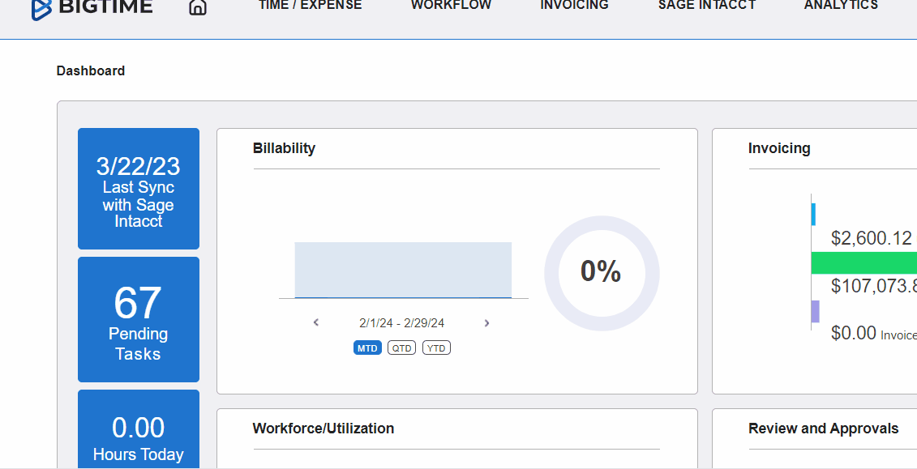Open the Time / Expense menu
The image size is (917, 469).
[310, 6]
